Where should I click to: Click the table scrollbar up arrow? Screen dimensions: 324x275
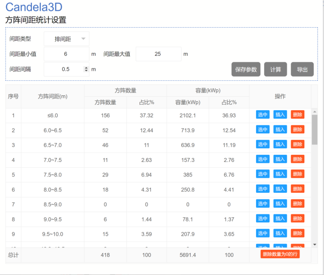click(315, 112)
